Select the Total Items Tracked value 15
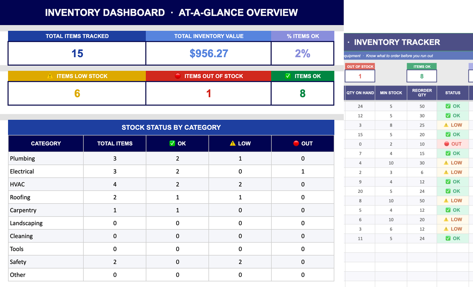Screen dimensions: 473x287 point(77,53)
